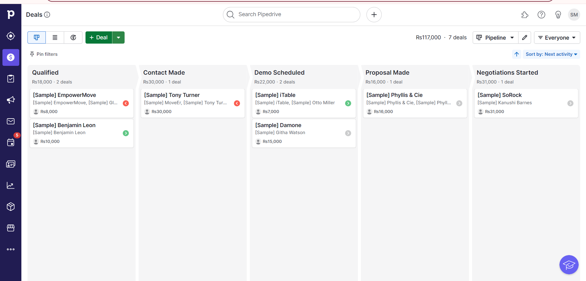Viewport: 586px width, 281px height.
Task: Select the Contact Made stage header
Action: (164, 73)
